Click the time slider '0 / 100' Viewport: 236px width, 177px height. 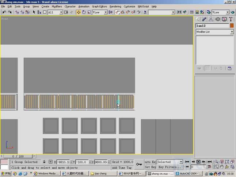click(x=18, y=156)
